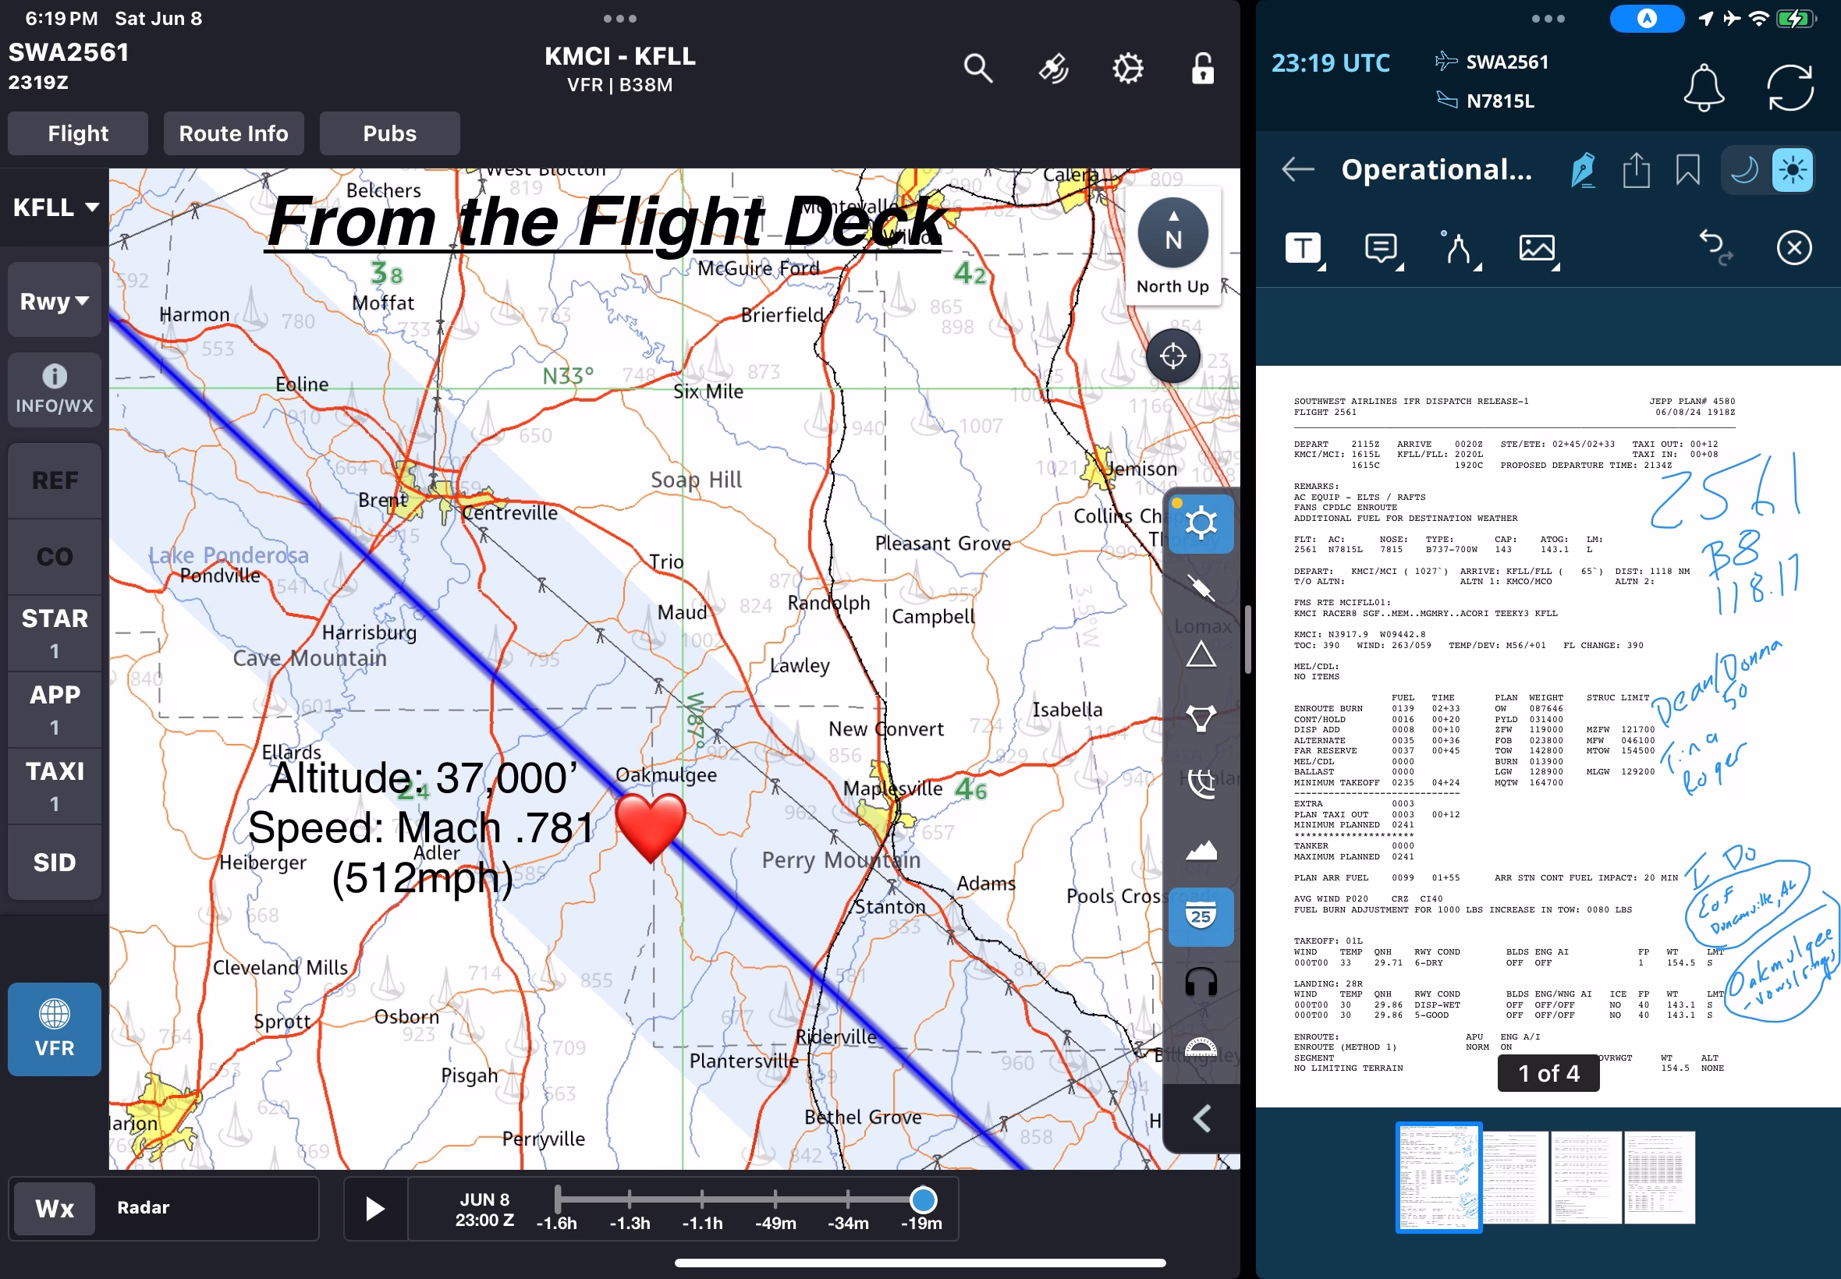The height and width of the screenshot is (1279, 1841).
Task: Toggle the North Up compass orientation
Action: click(1172, 246)
